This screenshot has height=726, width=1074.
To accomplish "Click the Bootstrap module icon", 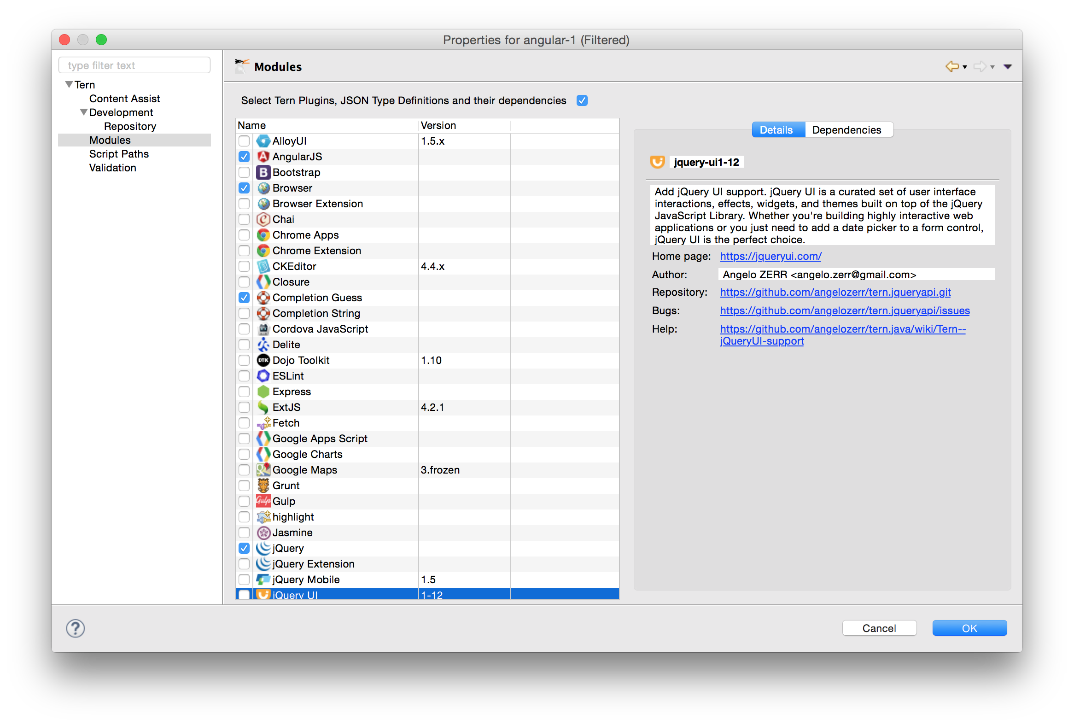I will pos(263,172).
